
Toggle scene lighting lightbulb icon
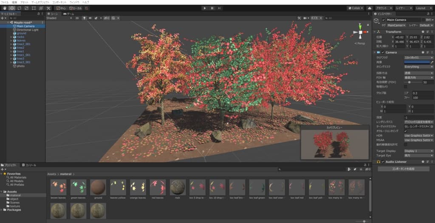[84, 18]
